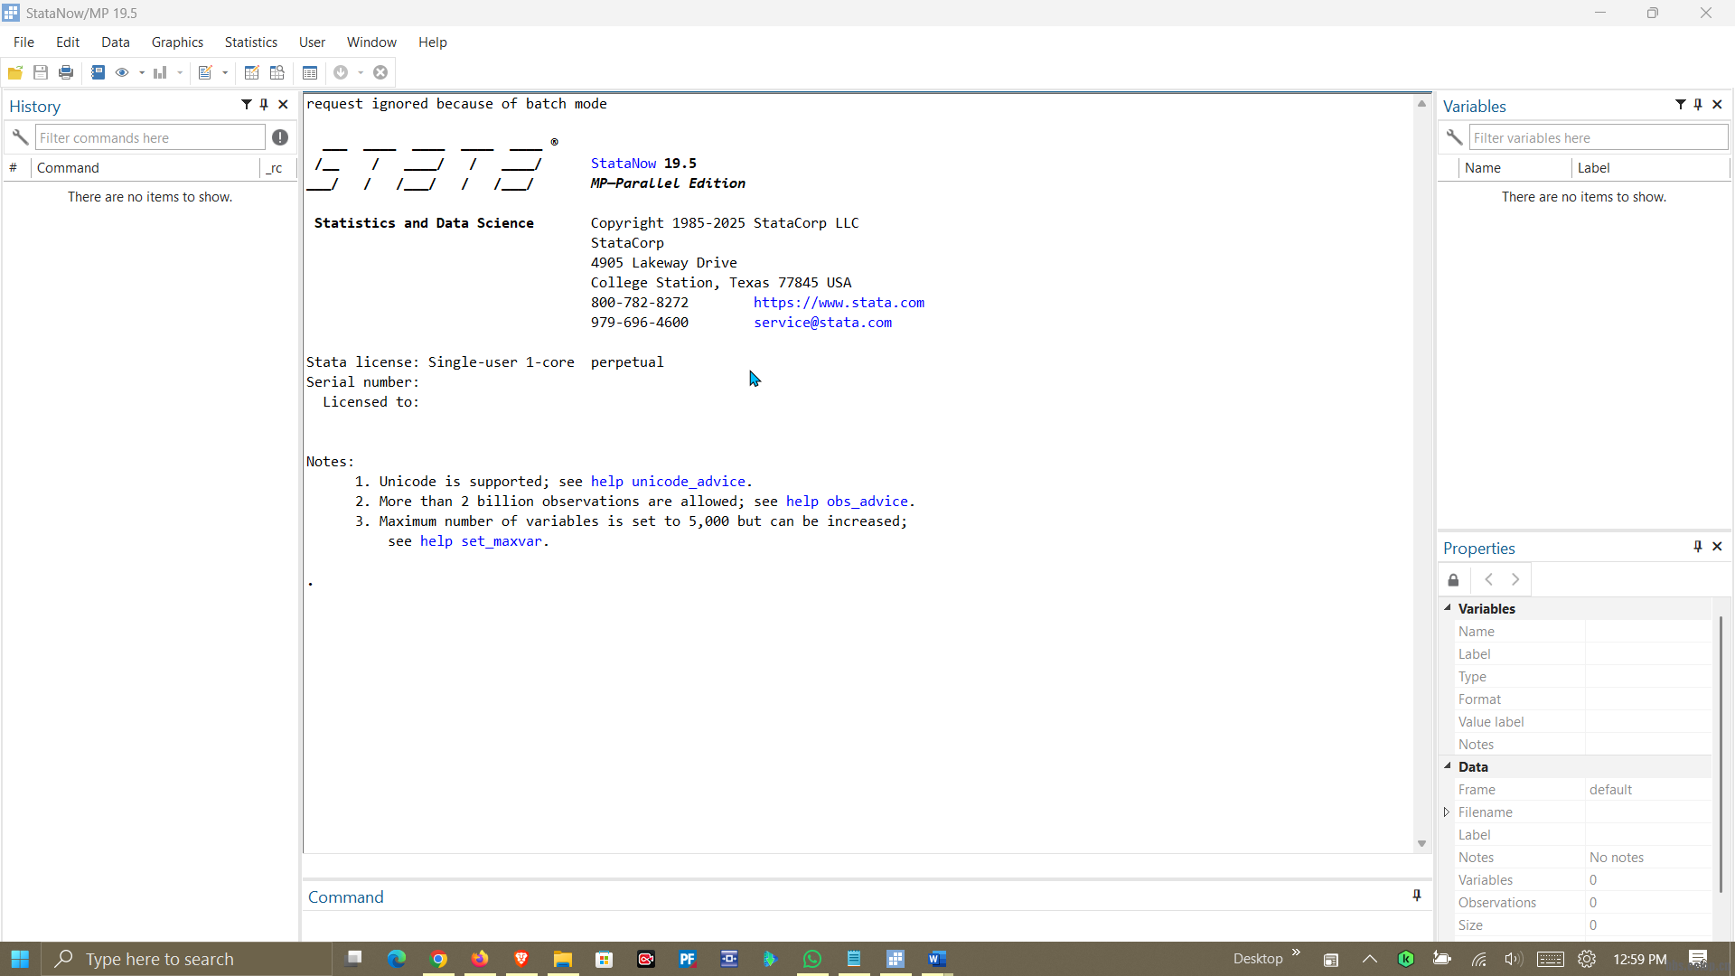Open the Variables Manager icon
Viewport: 1735px width, 976px height.
coord(310,72)
